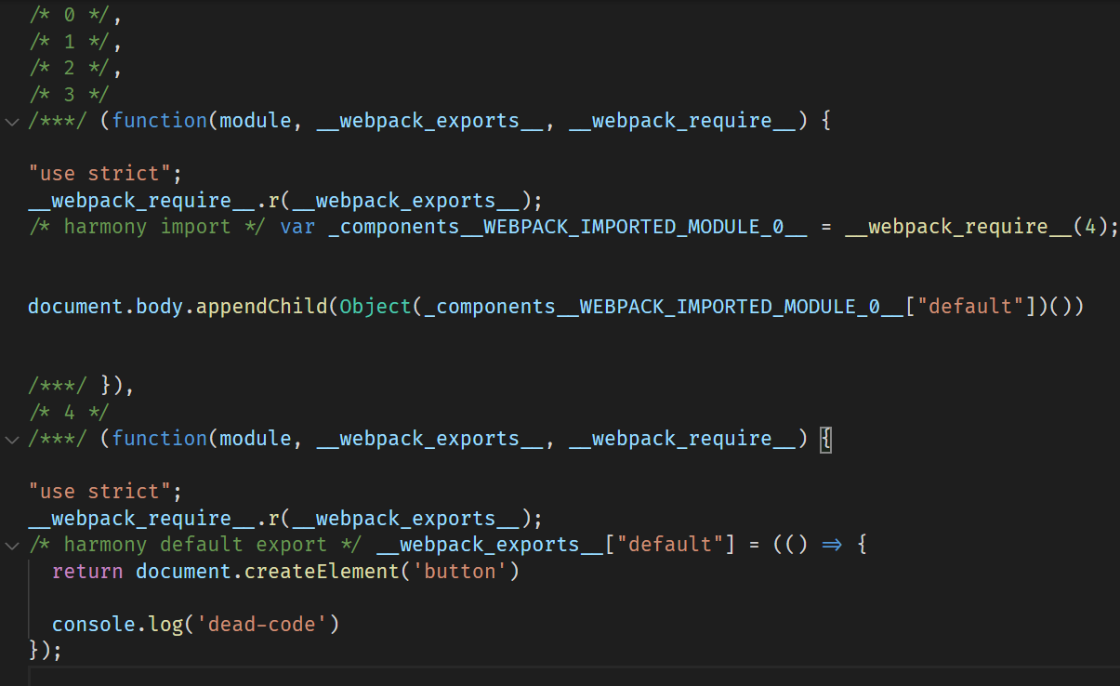Viewport: 1120px width, 686px height.
Task: Click the 'console' identifier
Action: tap(94, 624)
